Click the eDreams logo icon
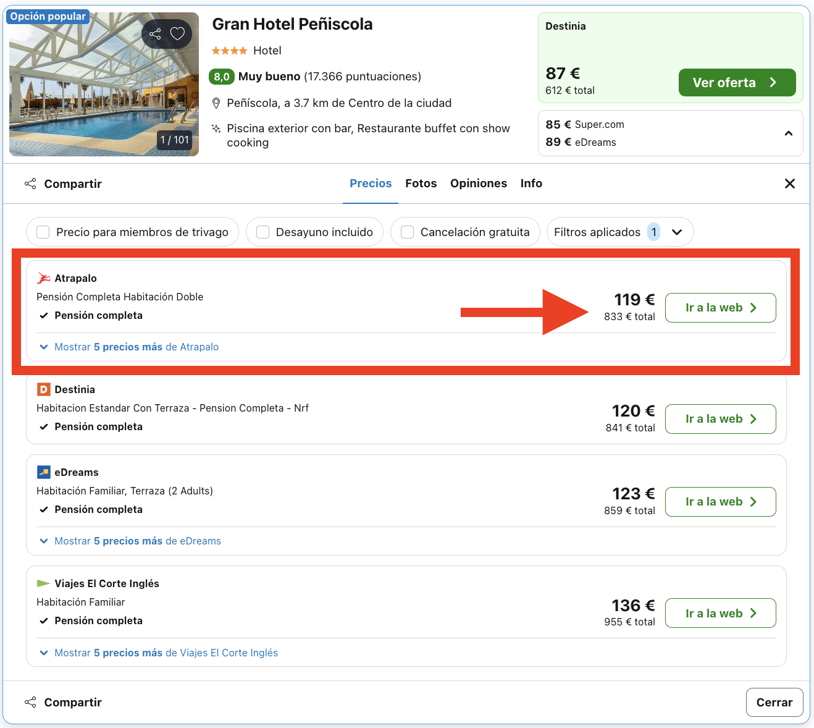Viewport: 814px width, 728px height. click(43, 472)
